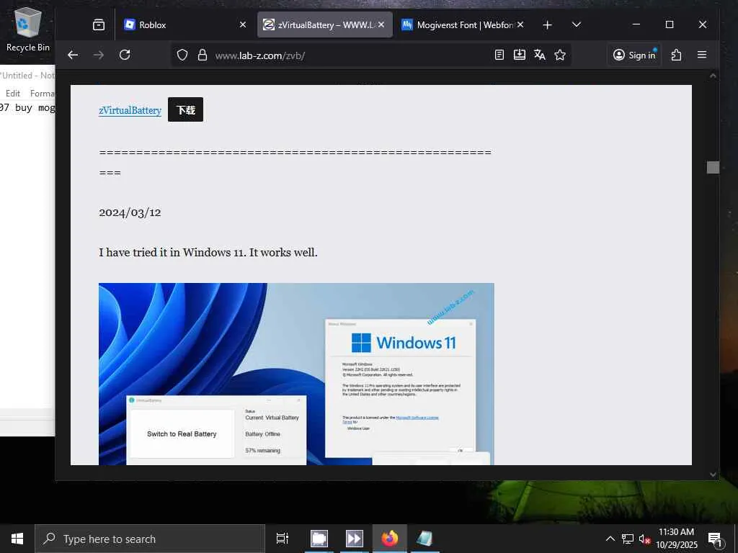
Task: Bookmark this page with star icon
Action: pyautogui.click(x=560, y=55)
